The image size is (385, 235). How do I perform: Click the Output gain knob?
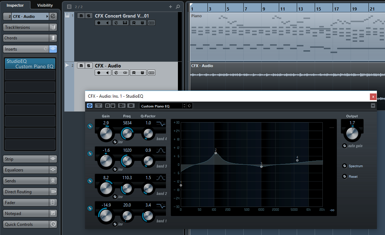pos(352,134)
